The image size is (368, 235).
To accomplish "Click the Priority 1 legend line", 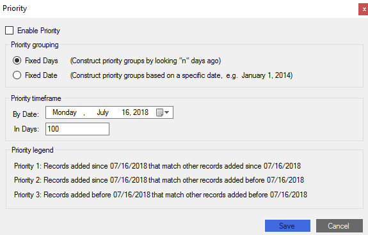I will coord(157,166).
